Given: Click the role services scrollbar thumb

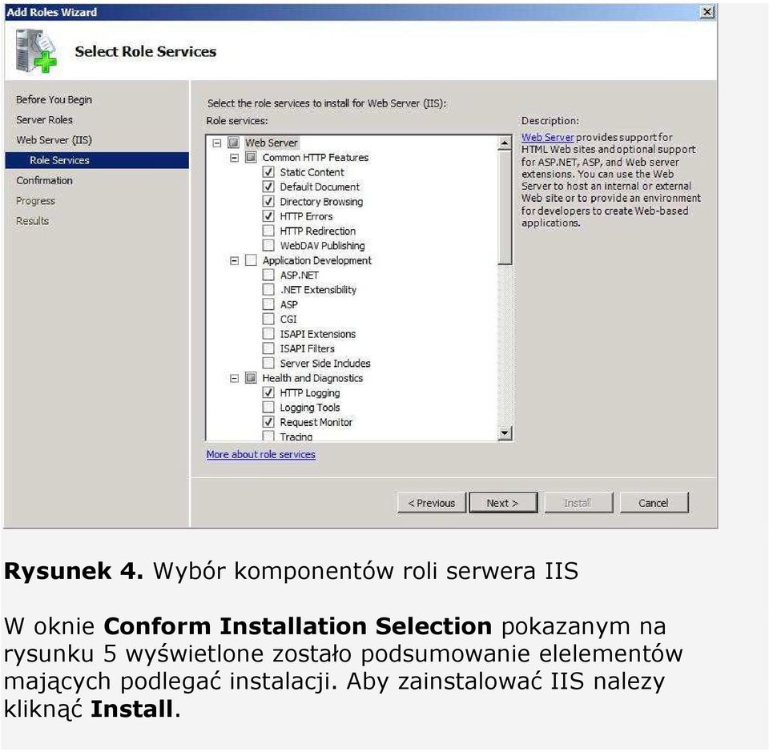Looking at the screenshot, I should click(504, 207).
